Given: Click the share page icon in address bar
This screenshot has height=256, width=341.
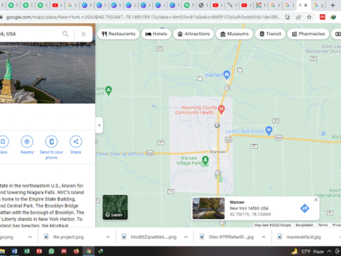Looking at the screenshot, I should click(x=298, y=17).
